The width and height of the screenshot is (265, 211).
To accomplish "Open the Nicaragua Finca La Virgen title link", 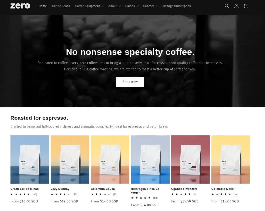I will pyautogui.click(x=145, y=191).
